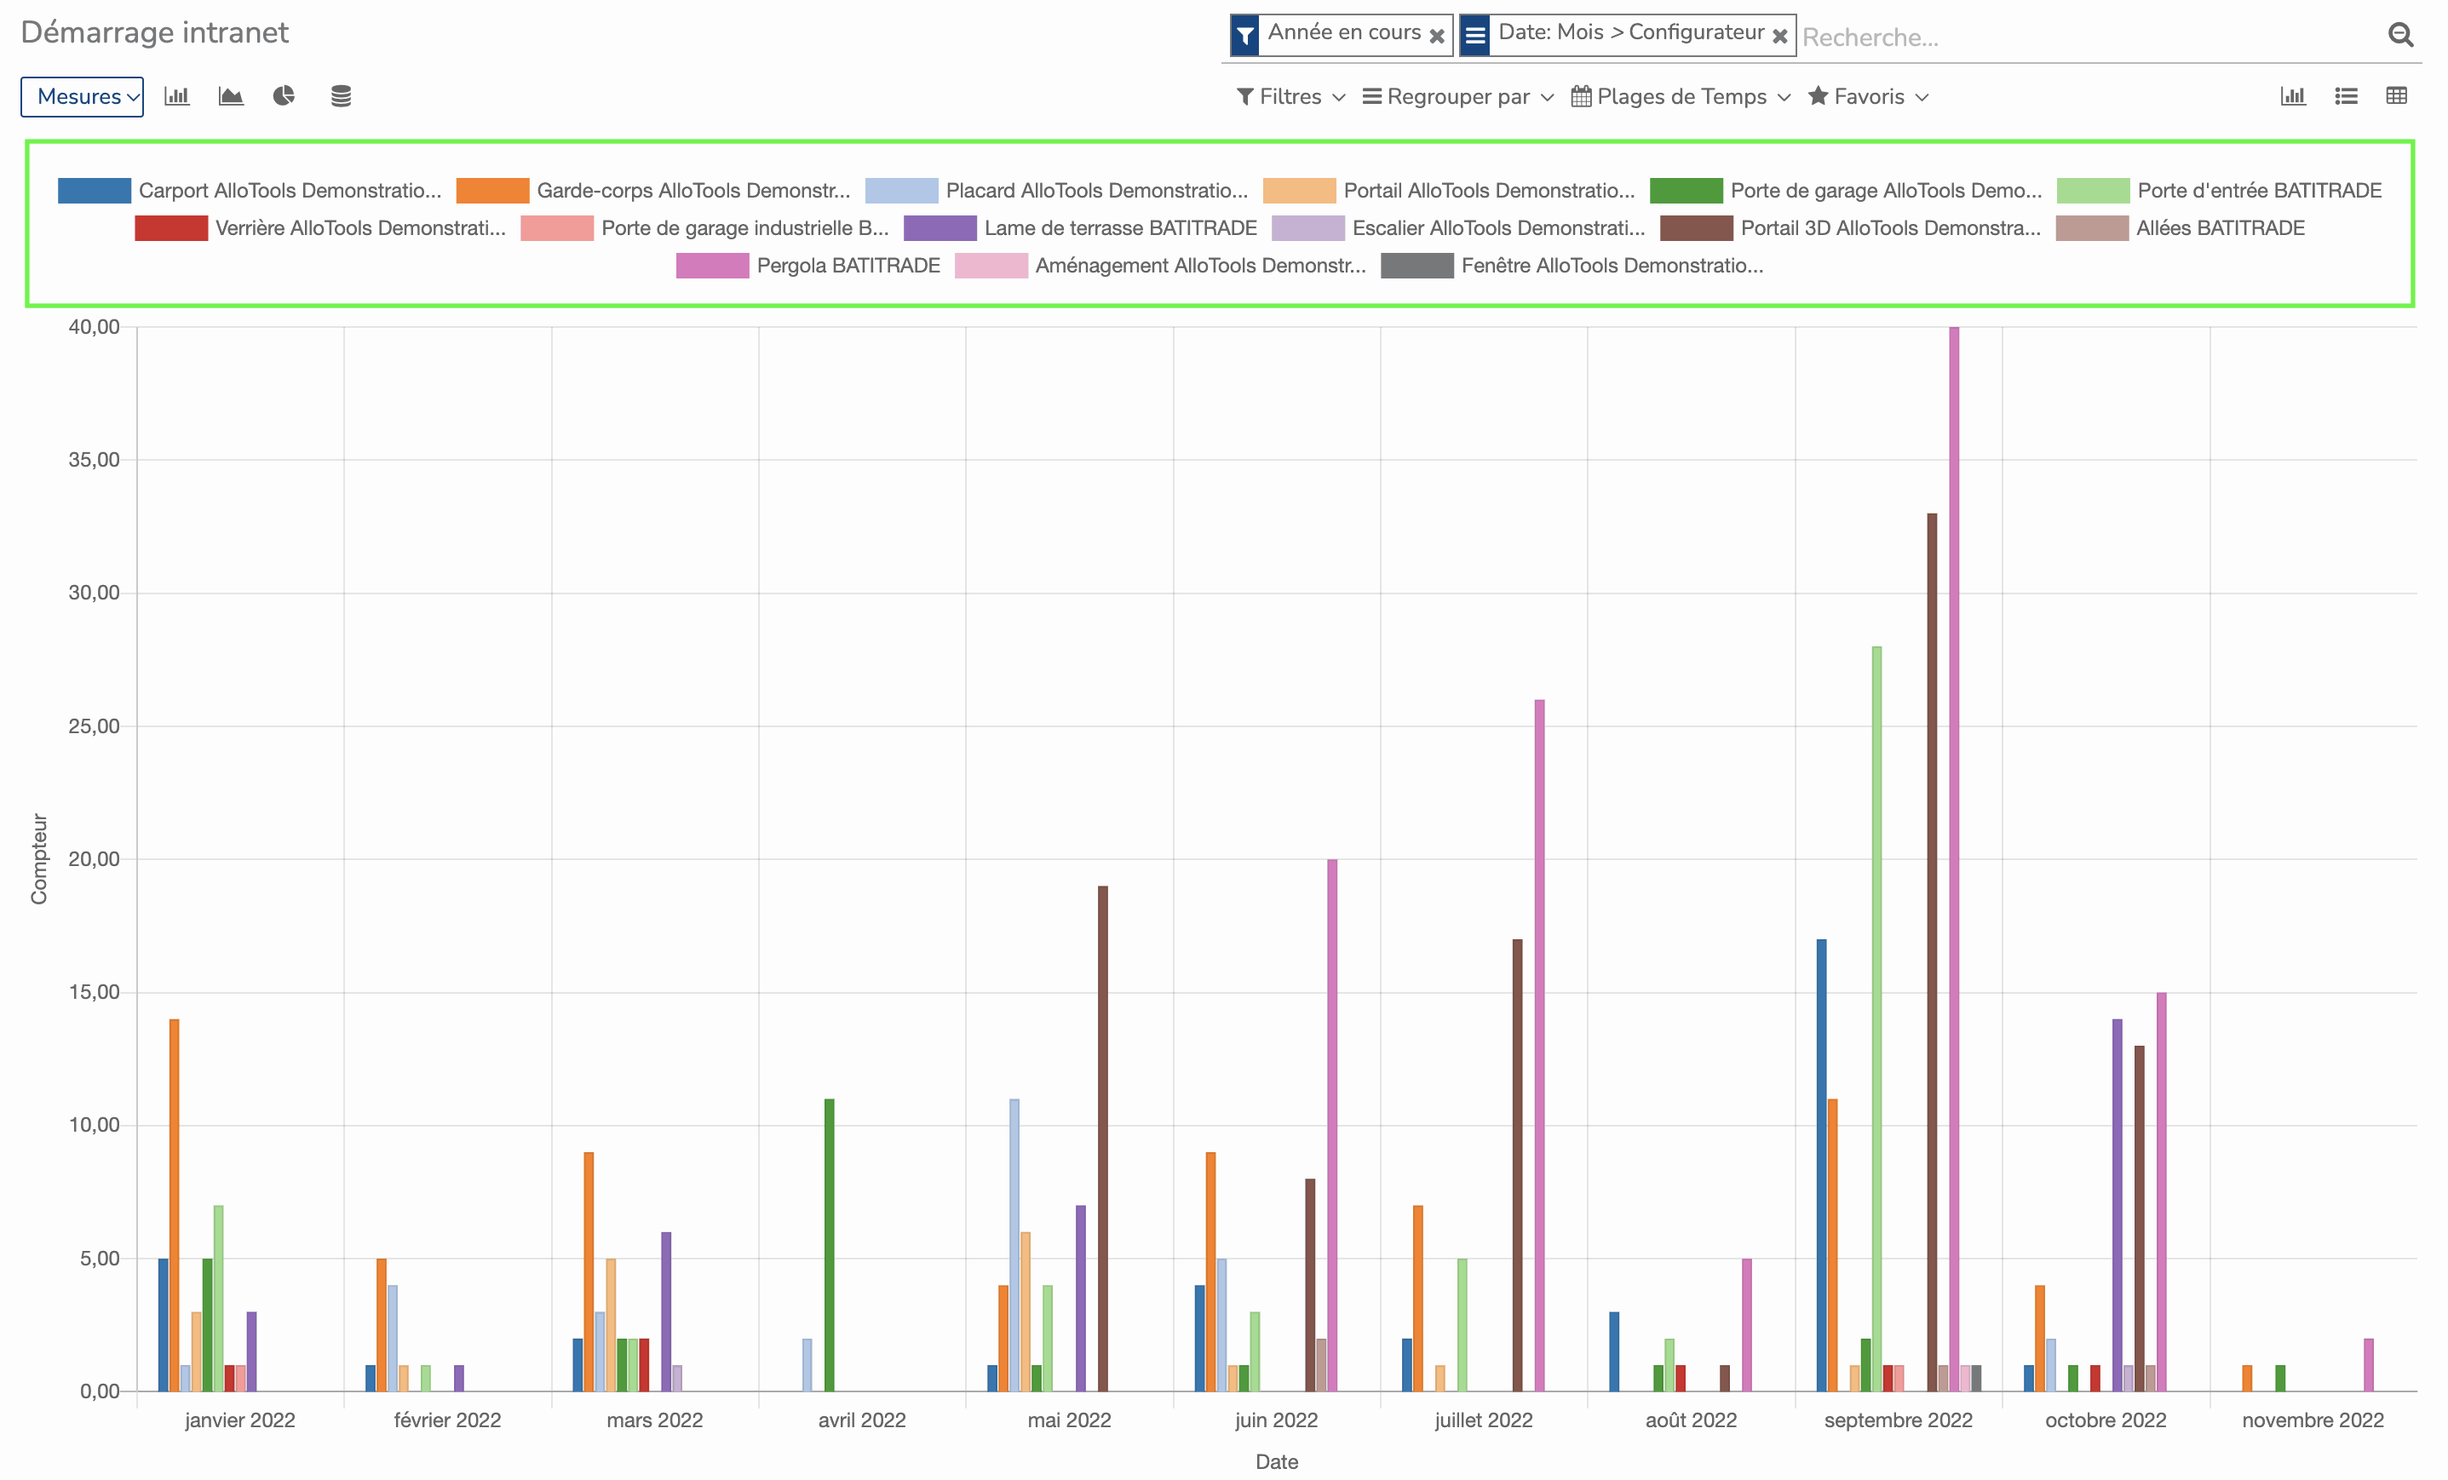Open the pivot table view

[x=2396, y=96]
